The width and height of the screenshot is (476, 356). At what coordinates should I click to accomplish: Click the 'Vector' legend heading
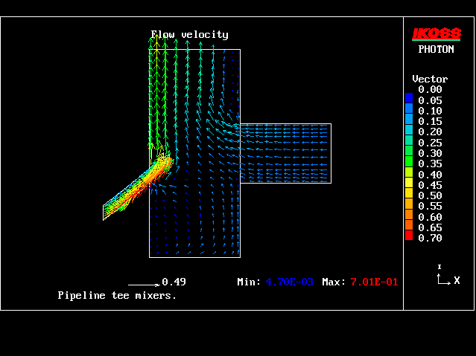pos(430,79)
